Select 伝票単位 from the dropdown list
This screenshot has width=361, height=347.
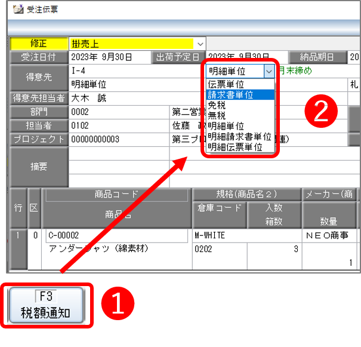240,84
